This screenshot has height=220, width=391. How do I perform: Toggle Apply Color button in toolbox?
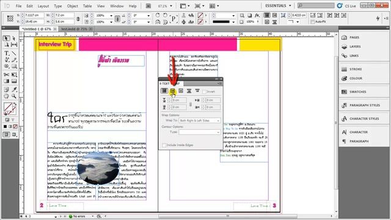pos(5,127)
